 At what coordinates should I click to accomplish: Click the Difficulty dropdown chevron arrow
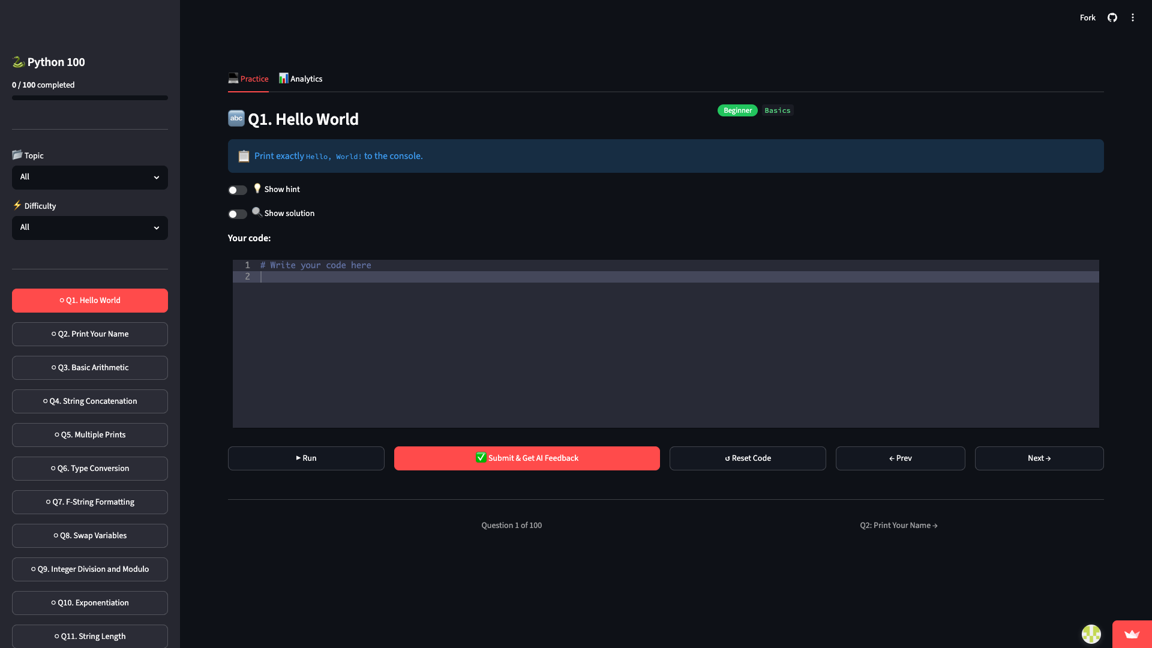[157, 228]
